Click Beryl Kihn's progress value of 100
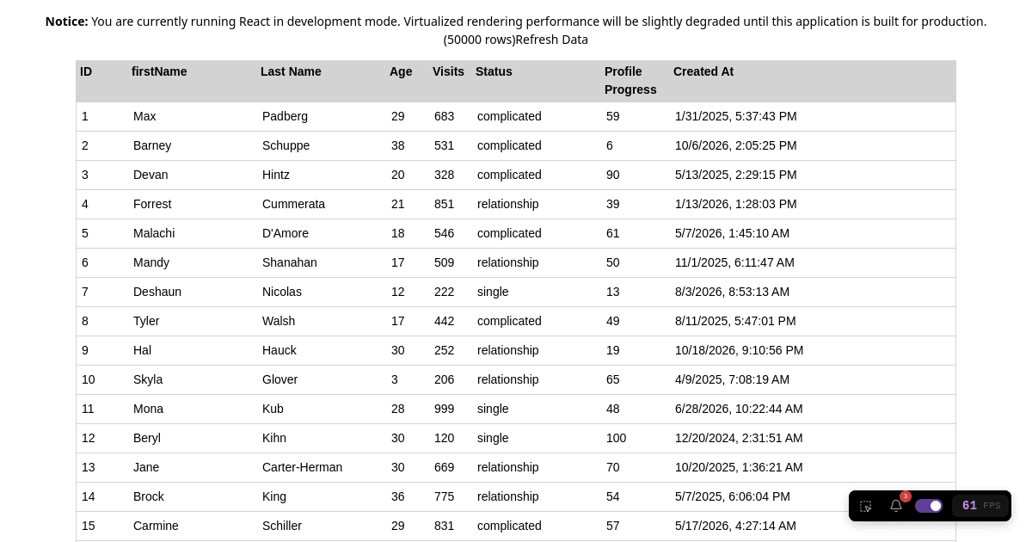Viewport: 1032px width, 542px height. tap(616, 438)
